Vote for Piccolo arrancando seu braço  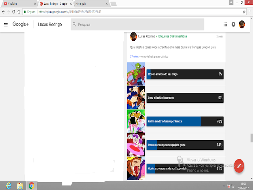pyautogui.click(x=185, y=74)
